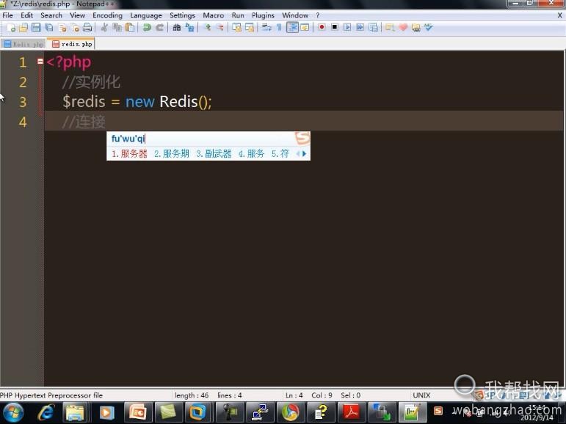This screenshot has height=424, width=566.
Task: Choose IME candidate 4 服务
Action: click(x=251, y=154)
